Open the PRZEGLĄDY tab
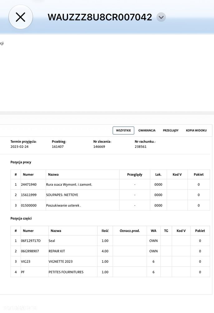 pyautogui.click(x=171, y=130)
